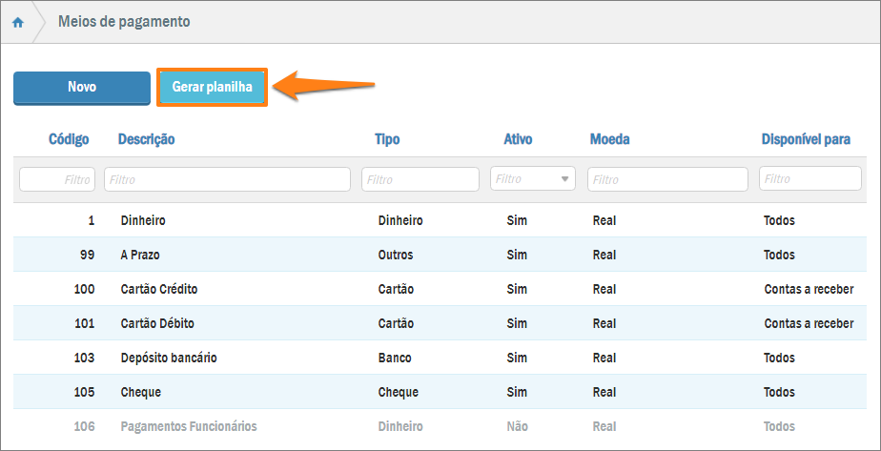Click the Moeda filter input

tap(667, 179)
